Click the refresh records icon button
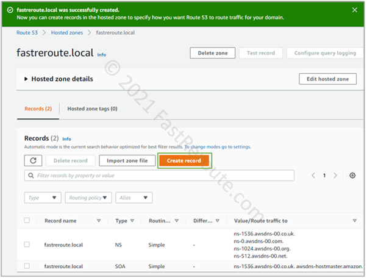The height and width of the screenshot is (278, 367). [33, 160]
